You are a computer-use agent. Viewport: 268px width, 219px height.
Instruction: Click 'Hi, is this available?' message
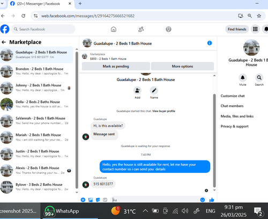108,126
